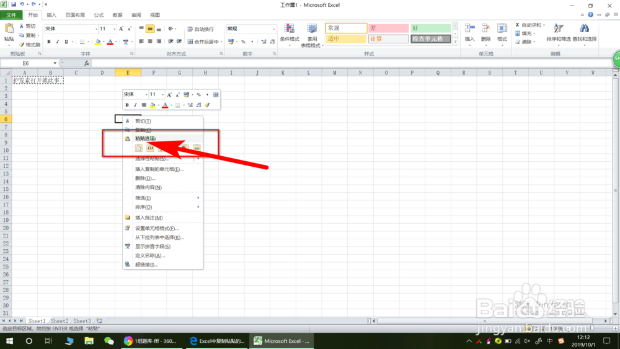Select Hyperlink (超链接) in context menu
The width and height of the screenshot is (620, 349).
coord(162,265)
